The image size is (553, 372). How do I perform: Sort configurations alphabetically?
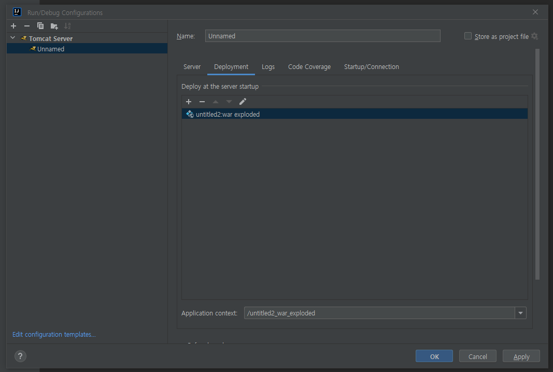tap(67, 26)
